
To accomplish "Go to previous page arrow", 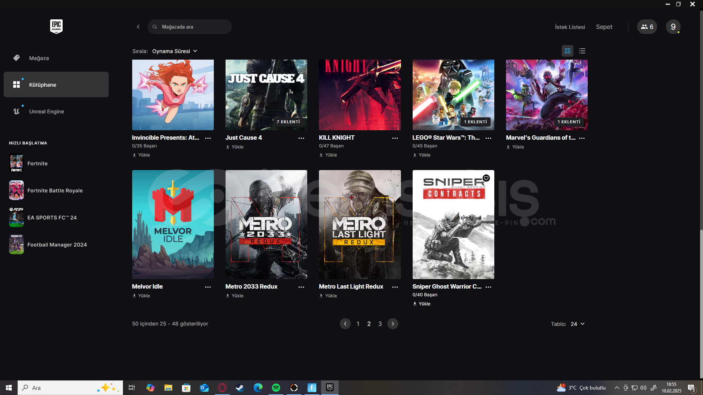I will click(x=345, y=324).
